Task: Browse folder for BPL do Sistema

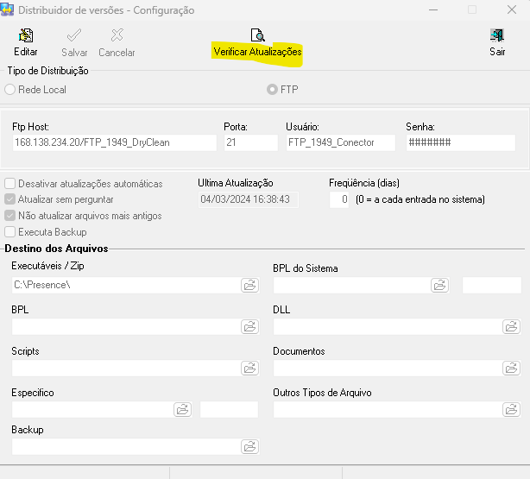Action: click(x=439, y=285)
